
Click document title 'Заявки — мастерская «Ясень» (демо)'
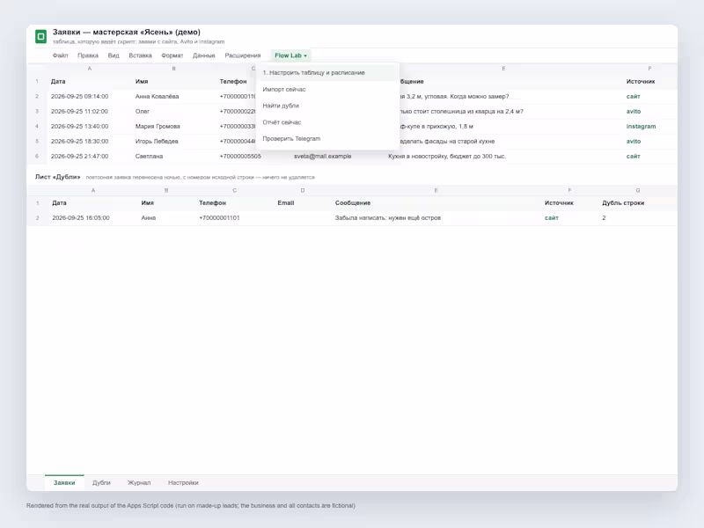coord(127,33)
